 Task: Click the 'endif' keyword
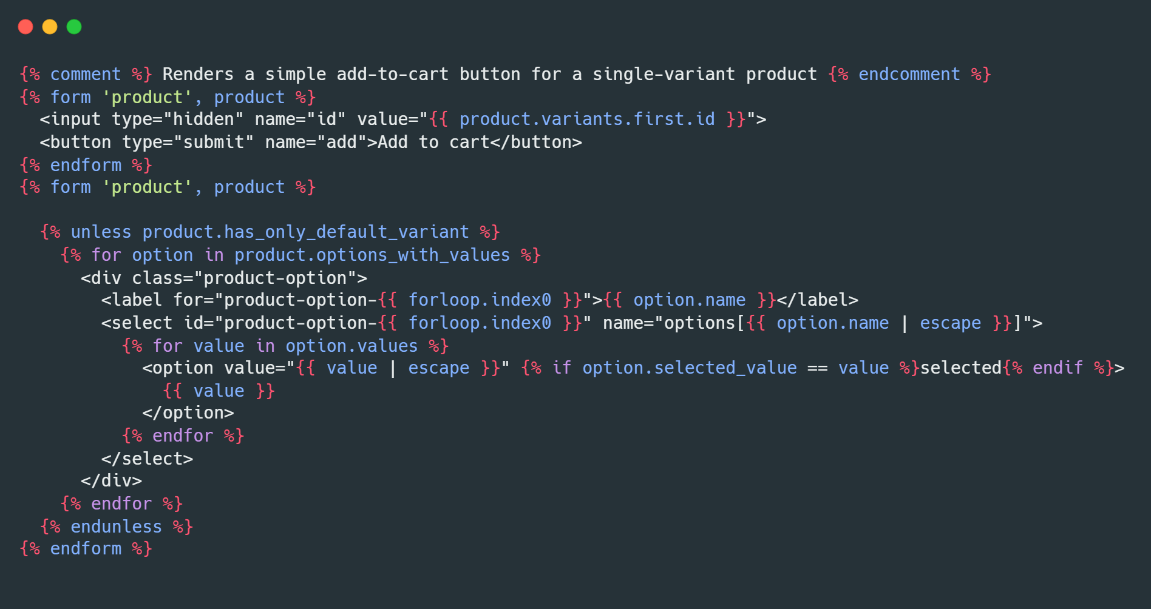point(1058,368)
